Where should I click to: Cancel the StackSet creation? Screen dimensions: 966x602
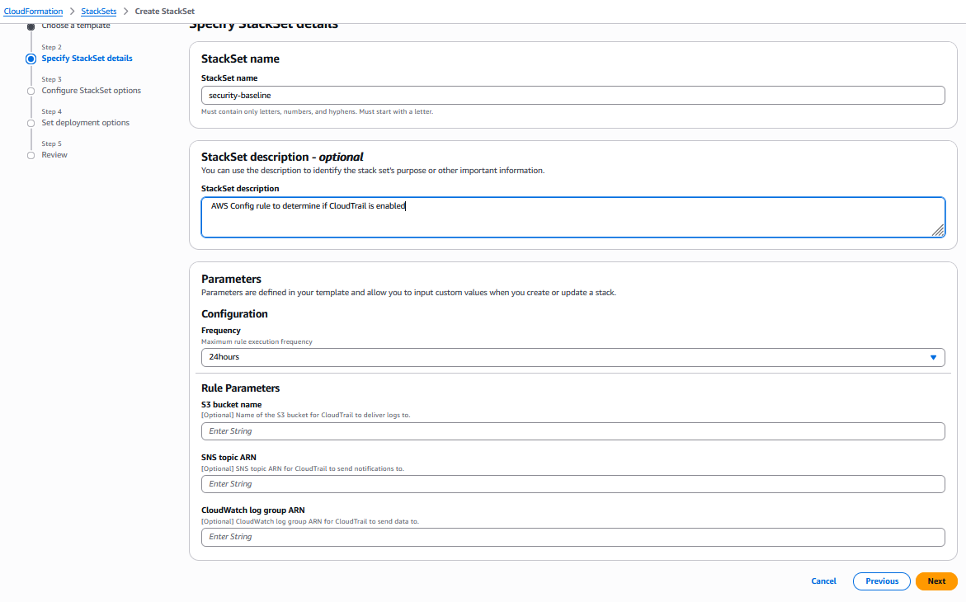click(x=823, y=581)
